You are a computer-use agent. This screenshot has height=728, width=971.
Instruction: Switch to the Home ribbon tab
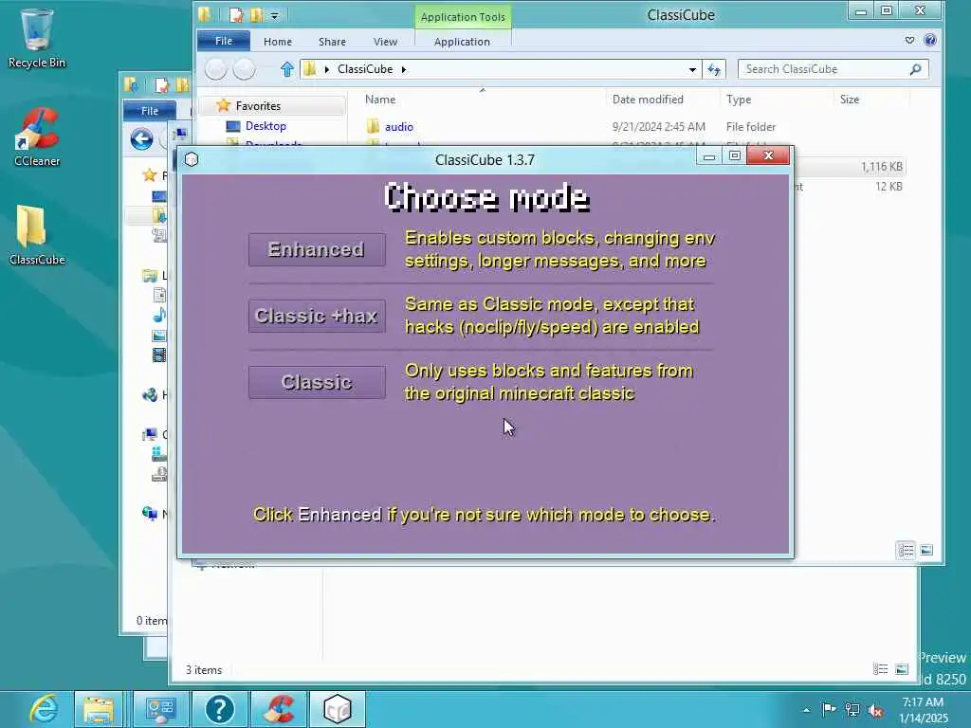(278, 42)
